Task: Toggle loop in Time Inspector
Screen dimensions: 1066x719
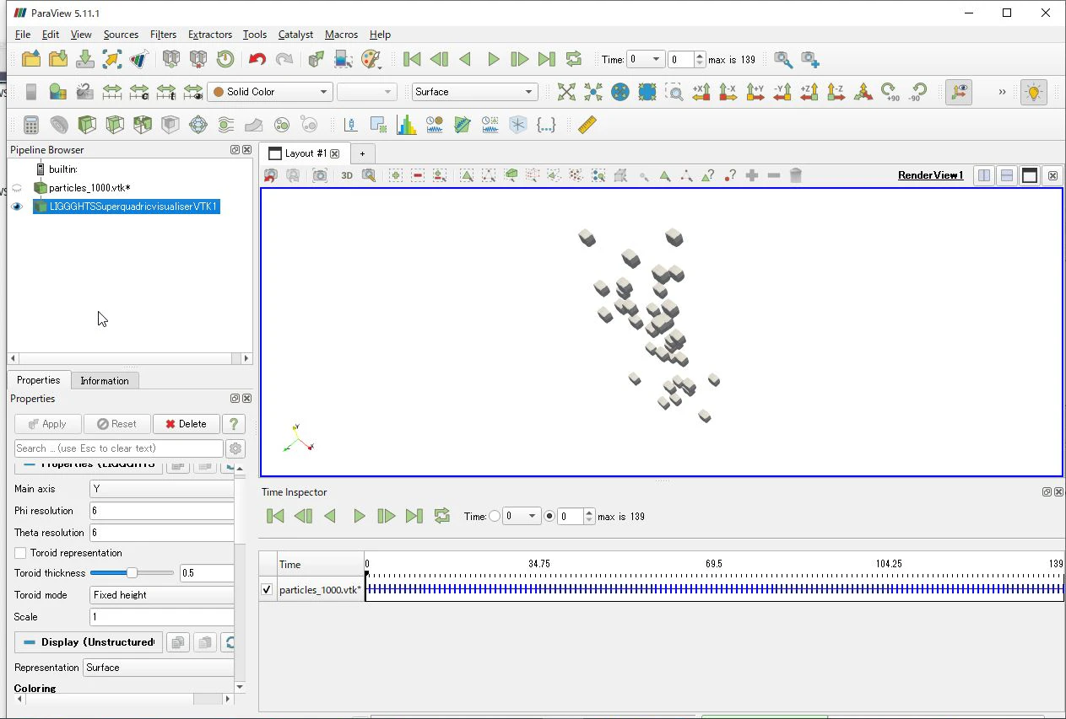Action: point(441,516)
